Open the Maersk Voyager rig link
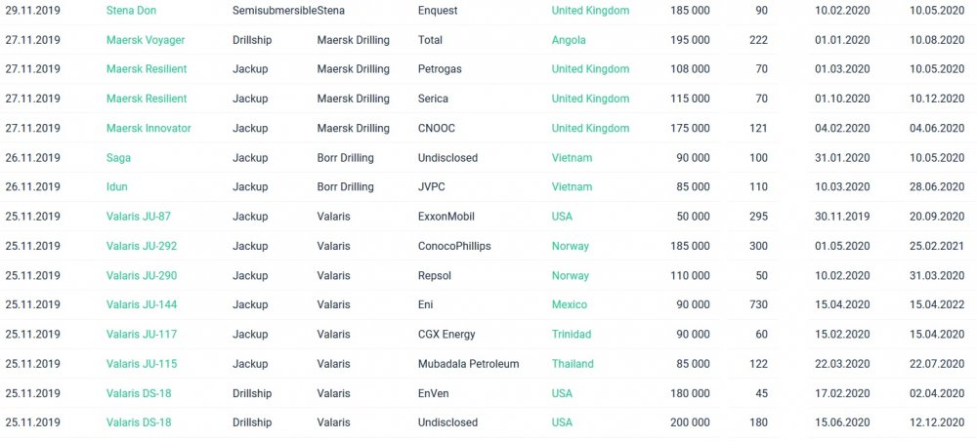Viewport: 977px width, 441px height. [145, 40]
